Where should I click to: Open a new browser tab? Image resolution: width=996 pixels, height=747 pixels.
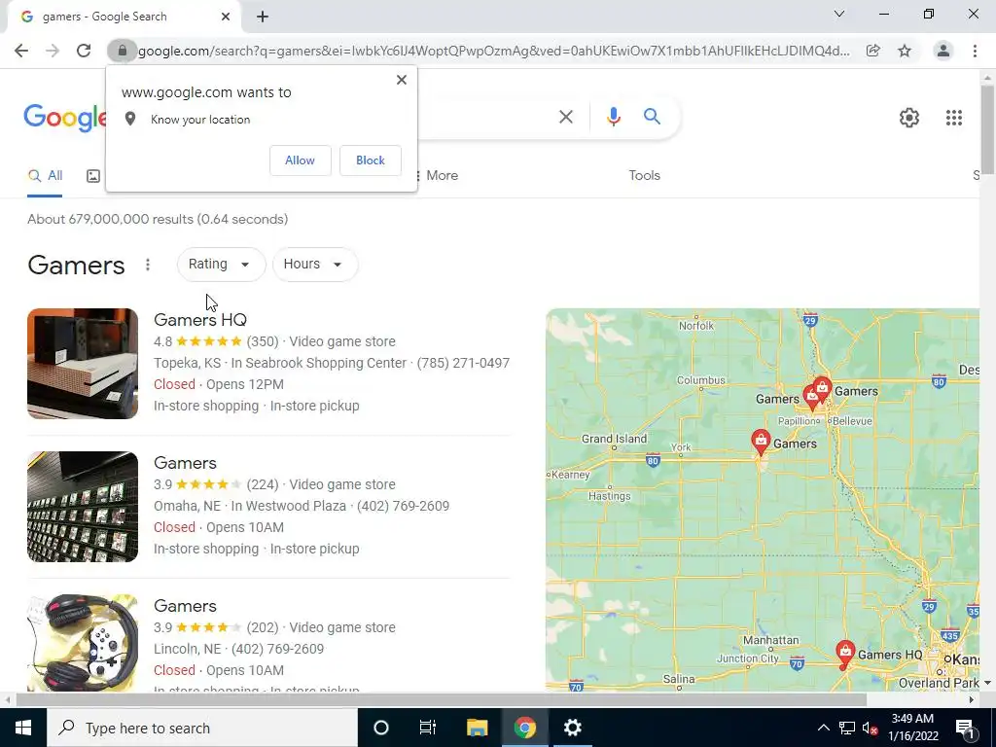coord(263,18)
